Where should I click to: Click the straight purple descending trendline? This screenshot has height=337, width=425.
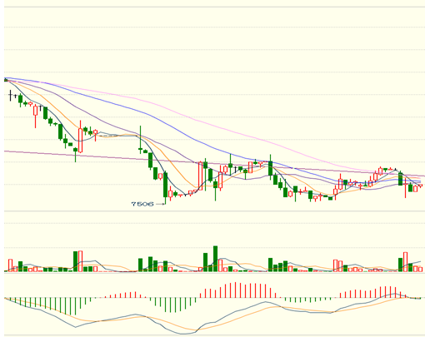point(214,164)
